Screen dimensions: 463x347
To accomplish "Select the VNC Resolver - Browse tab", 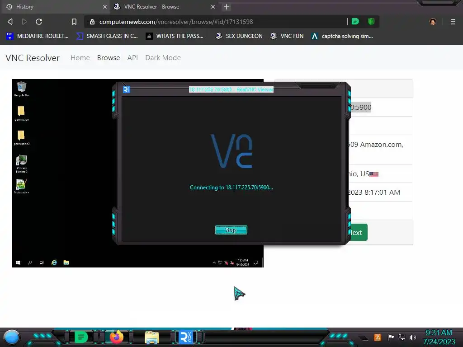I will coord(164,7).
